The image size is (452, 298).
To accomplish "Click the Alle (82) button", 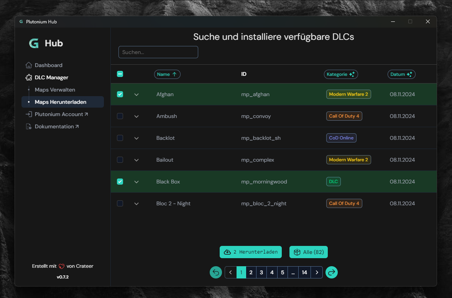I will [308, 252].
